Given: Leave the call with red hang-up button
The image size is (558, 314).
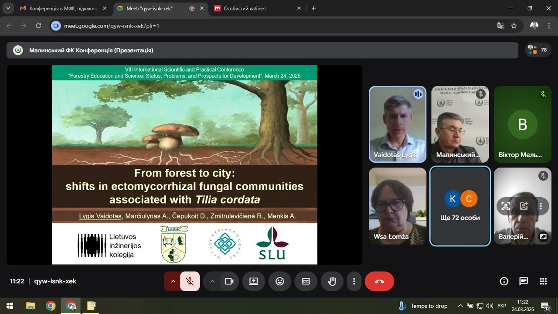Looking at the screenshot, I should 379,281.
